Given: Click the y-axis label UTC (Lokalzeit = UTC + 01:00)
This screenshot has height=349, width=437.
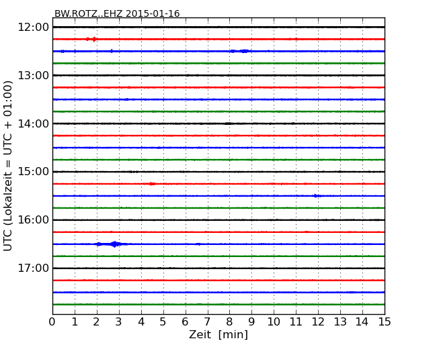Looking at the screenshot, I should 8,166.
